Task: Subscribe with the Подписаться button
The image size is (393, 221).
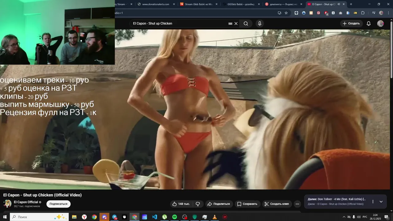Action: 58,204
